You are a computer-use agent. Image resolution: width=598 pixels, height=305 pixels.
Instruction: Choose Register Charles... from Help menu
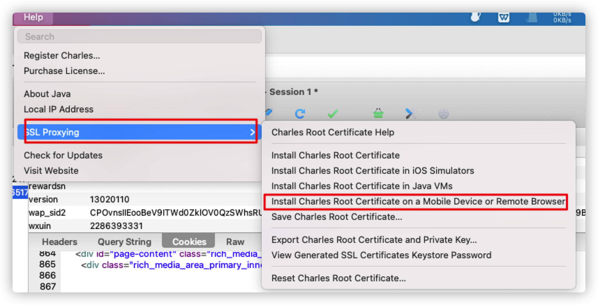62,55
